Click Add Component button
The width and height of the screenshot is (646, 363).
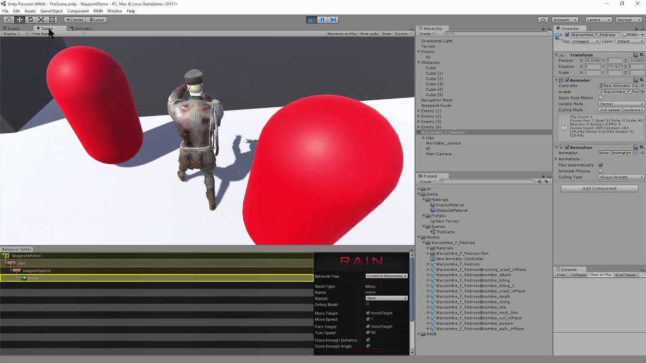(600, 189)
